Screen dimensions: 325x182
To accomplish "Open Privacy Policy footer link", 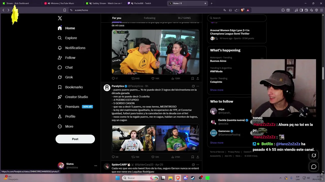I will coord(234,152).
